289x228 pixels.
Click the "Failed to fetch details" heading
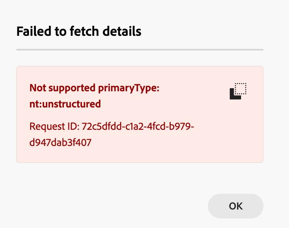pos(79,31)
